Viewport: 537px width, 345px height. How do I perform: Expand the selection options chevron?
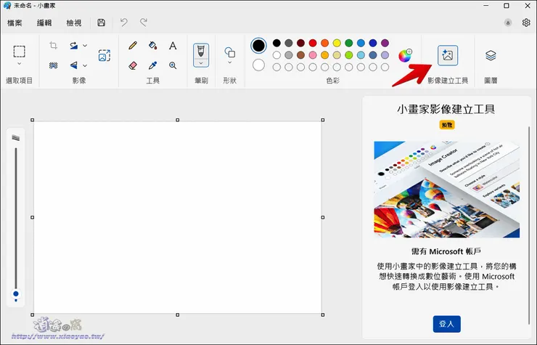[x=19, y=64]
